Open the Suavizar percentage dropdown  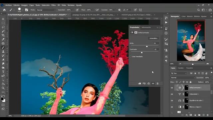pos(115,10)
